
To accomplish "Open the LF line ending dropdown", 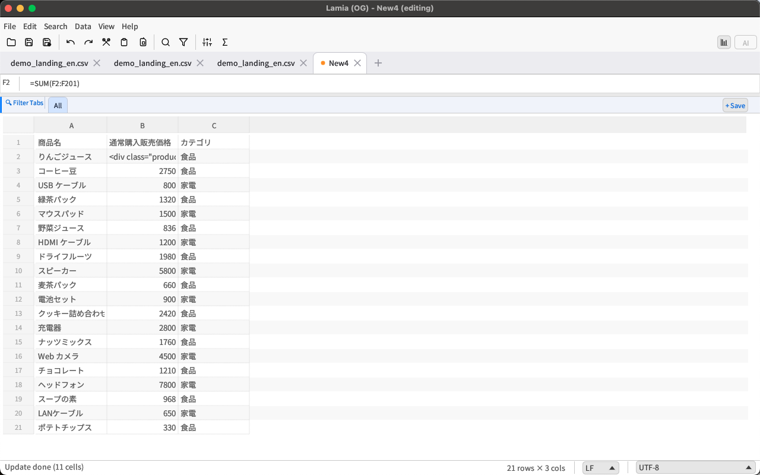I will (601, 468).
